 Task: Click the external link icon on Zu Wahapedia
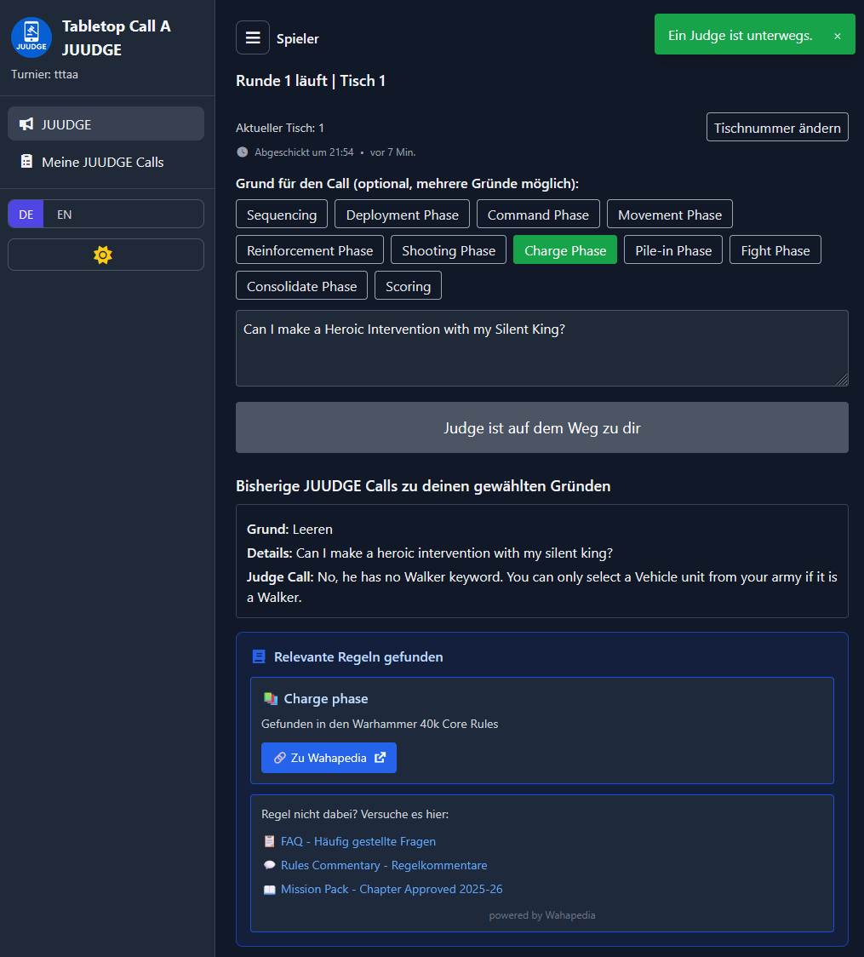click(380, 758)
